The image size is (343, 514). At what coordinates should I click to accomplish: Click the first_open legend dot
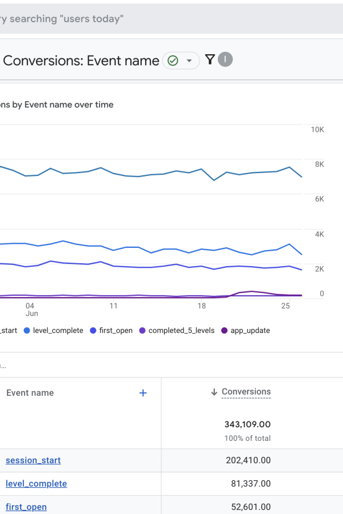pos(93,331)
